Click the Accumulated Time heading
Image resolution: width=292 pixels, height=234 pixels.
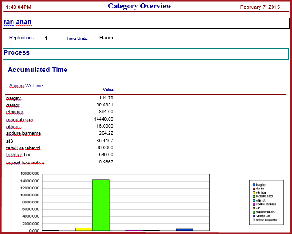click(x=38, y=70)
